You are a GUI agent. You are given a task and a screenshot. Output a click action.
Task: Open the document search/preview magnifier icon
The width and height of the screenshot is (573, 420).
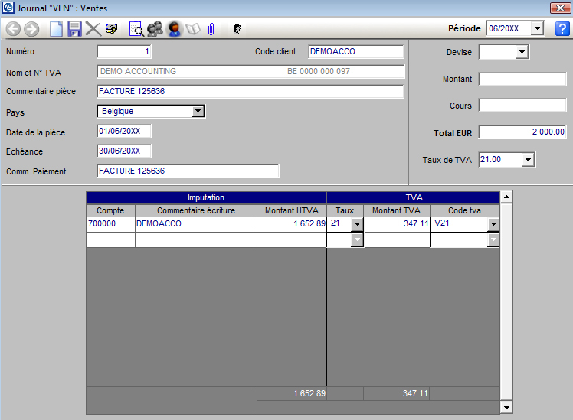click(136, 29)
